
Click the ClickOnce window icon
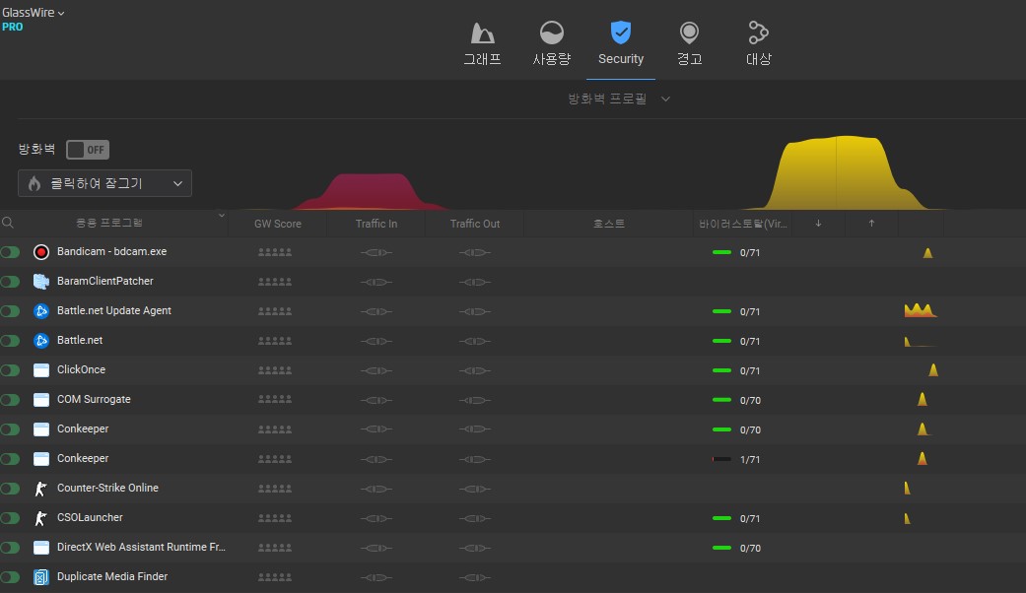click(x=41, y=370)
